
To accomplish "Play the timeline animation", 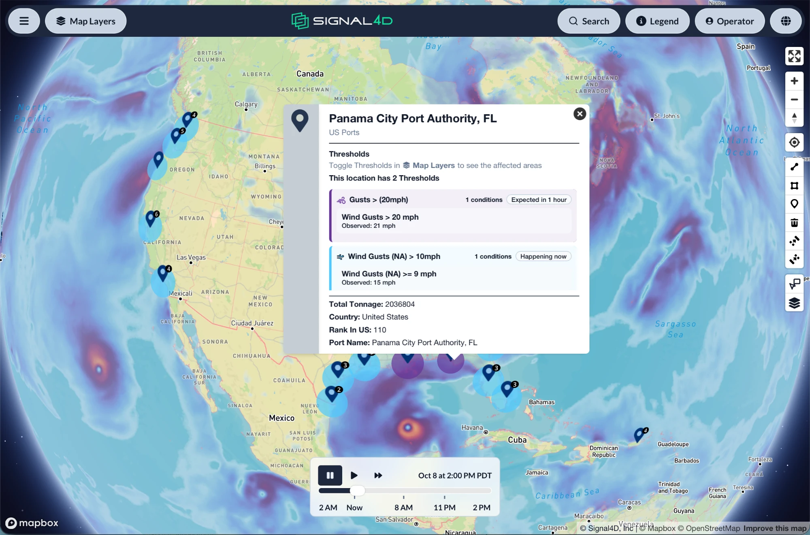I will point(354,475).
